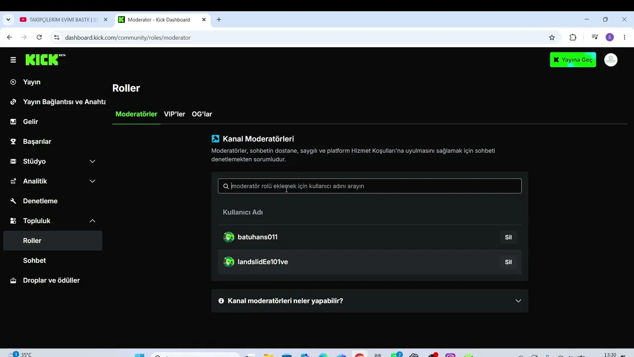Viewport: 634px width, 357px height.
Task: Click the browser address bar URL
Action: 128,38
